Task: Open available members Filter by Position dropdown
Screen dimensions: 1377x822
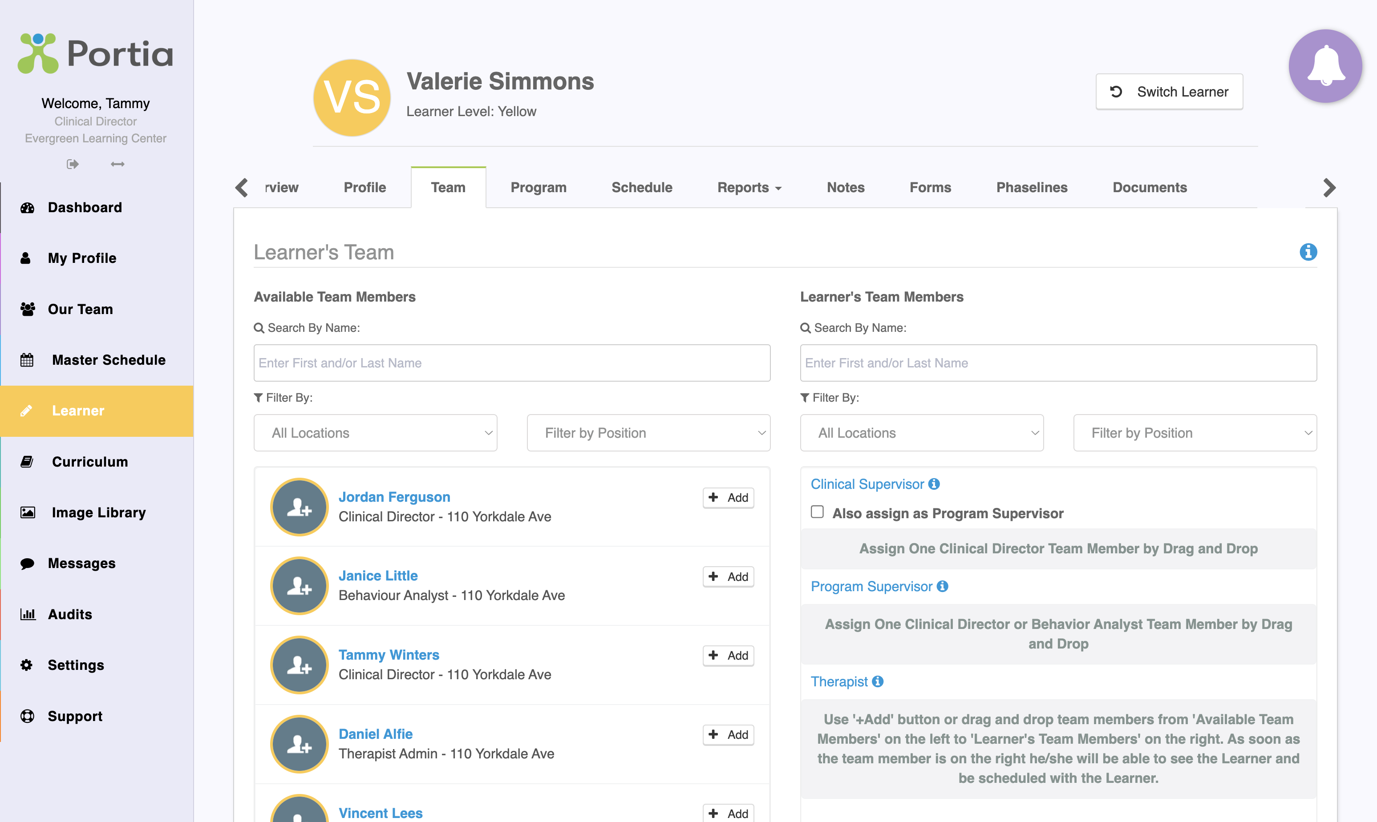Action: pos(648,433)
